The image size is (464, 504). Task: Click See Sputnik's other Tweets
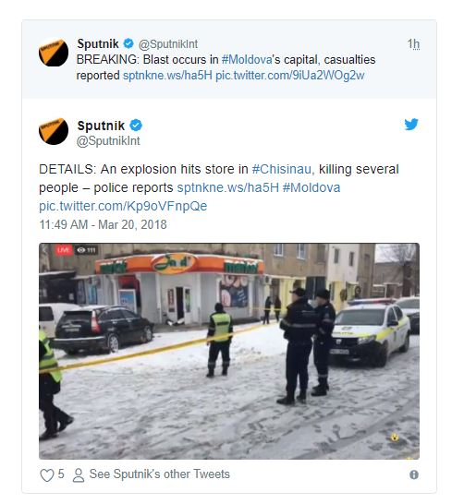(x=160, y=474)
